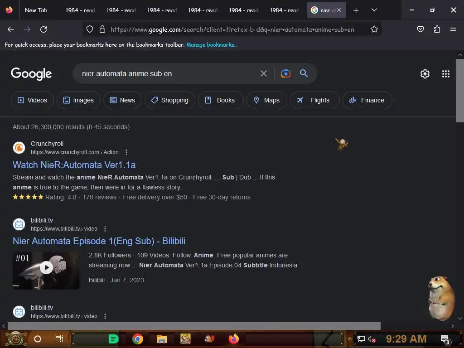This screenshot has height=348, width=464.
Task: Click the vertical page scrollbar thumb
Action: coord(460,91)
